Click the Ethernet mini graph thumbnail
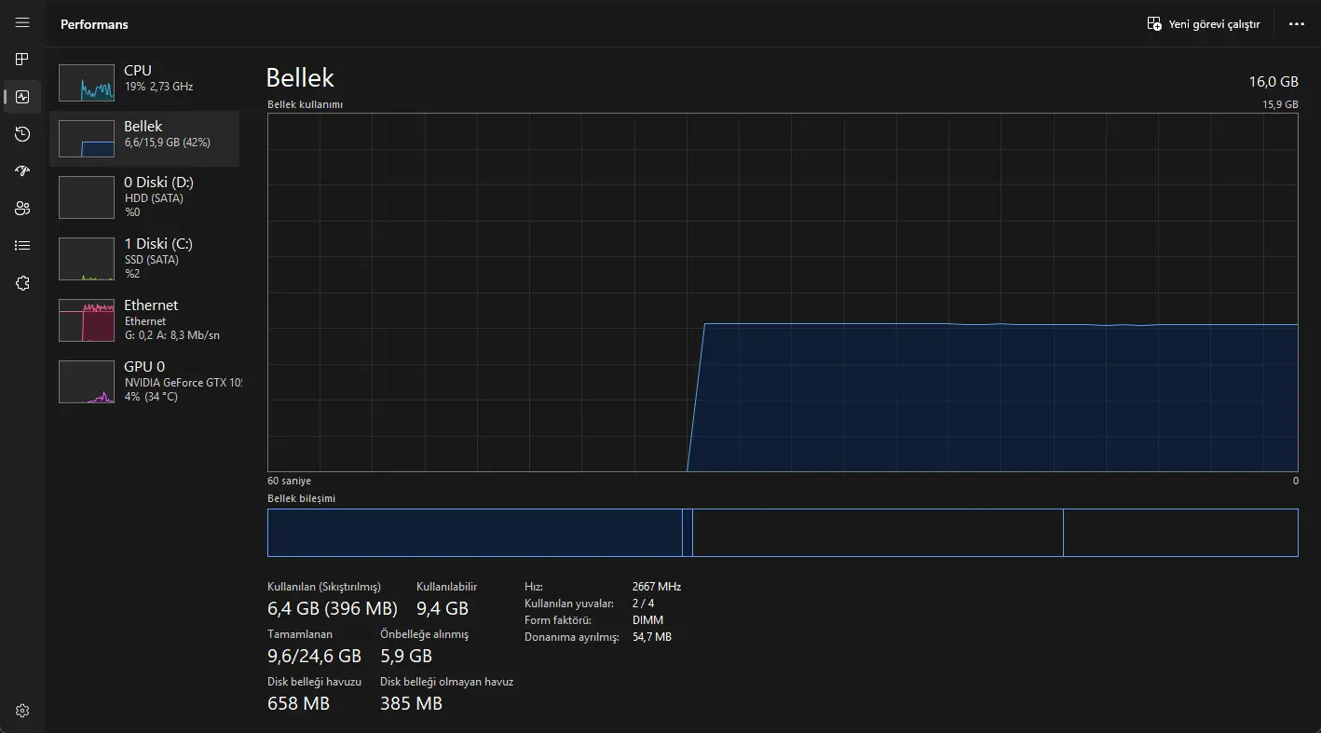Screen dimensions: 1321x733 (x=87, y=320)
